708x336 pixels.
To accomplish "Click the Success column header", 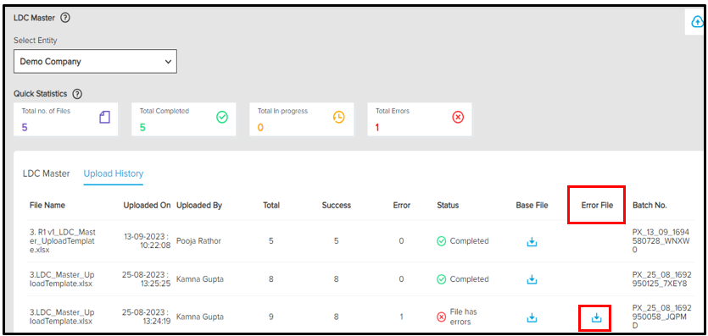I will (337, 206).
